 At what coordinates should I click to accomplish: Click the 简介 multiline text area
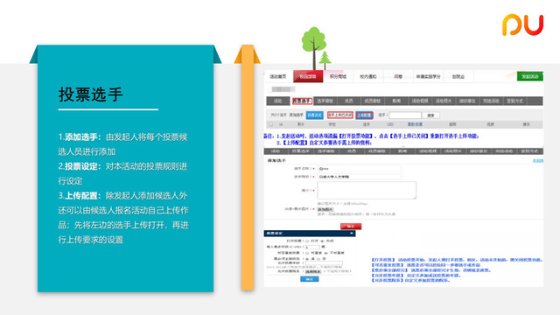[367, 190]
